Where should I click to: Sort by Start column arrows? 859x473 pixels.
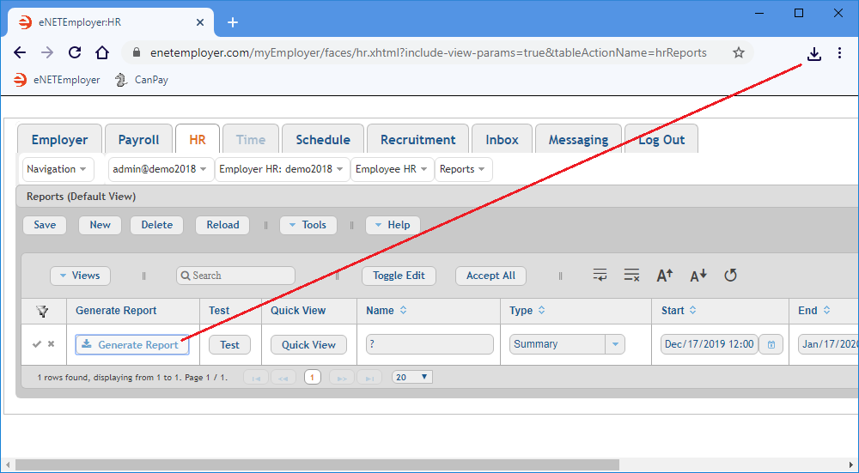pyautogui.click(x=692, y=311)
